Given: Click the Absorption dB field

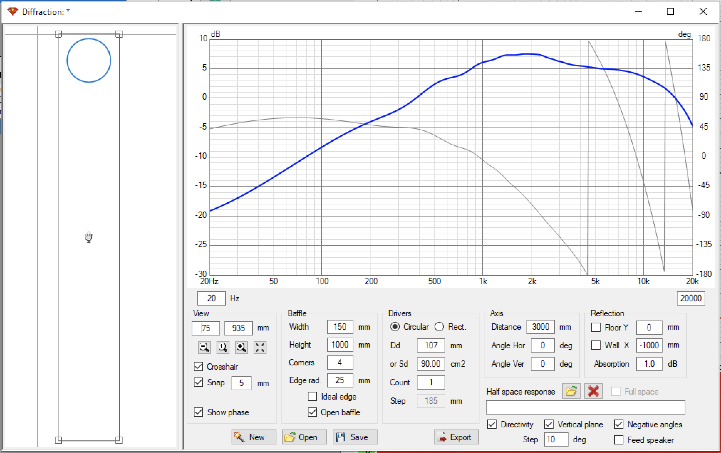Looking at the screenshot, I should point(649,364).
